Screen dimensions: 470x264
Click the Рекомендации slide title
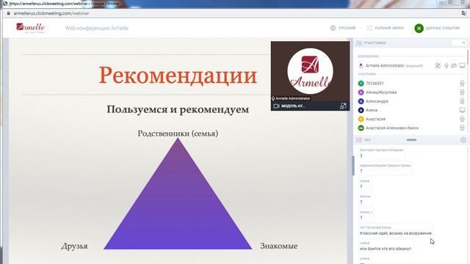tap(178, 75)
